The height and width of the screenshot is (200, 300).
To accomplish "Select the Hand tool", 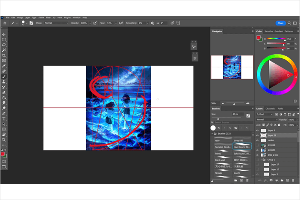I will 4,134.
